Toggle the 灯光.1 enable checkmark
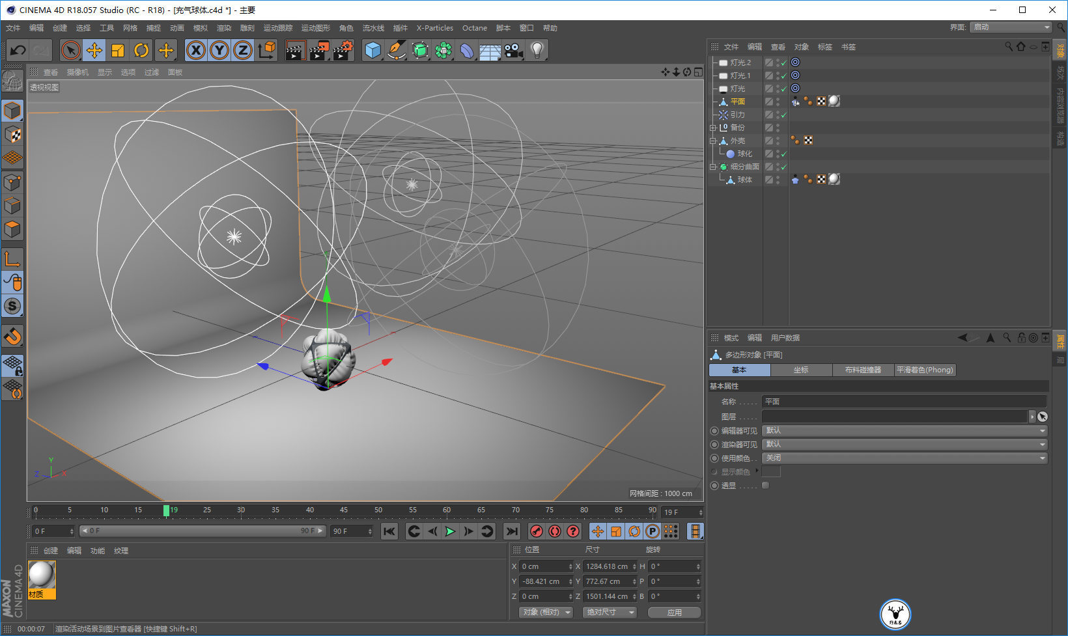The width and height of the screenshot is (1068, 636). [784, 76]
